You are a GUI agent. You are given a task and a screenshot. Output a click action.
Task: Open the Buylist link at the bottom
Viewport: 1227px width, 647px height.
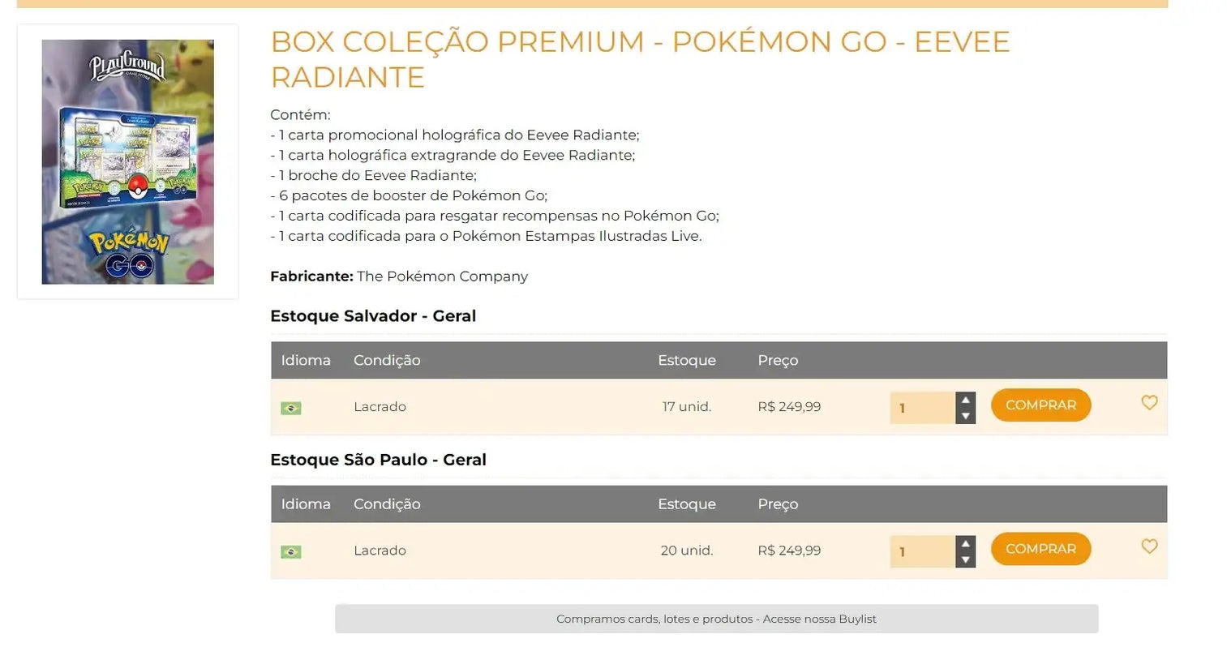point(717,619)
